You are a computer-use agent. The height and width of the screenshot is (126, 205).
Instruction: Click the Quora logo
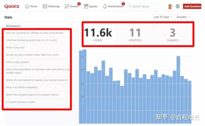point(12,6)
